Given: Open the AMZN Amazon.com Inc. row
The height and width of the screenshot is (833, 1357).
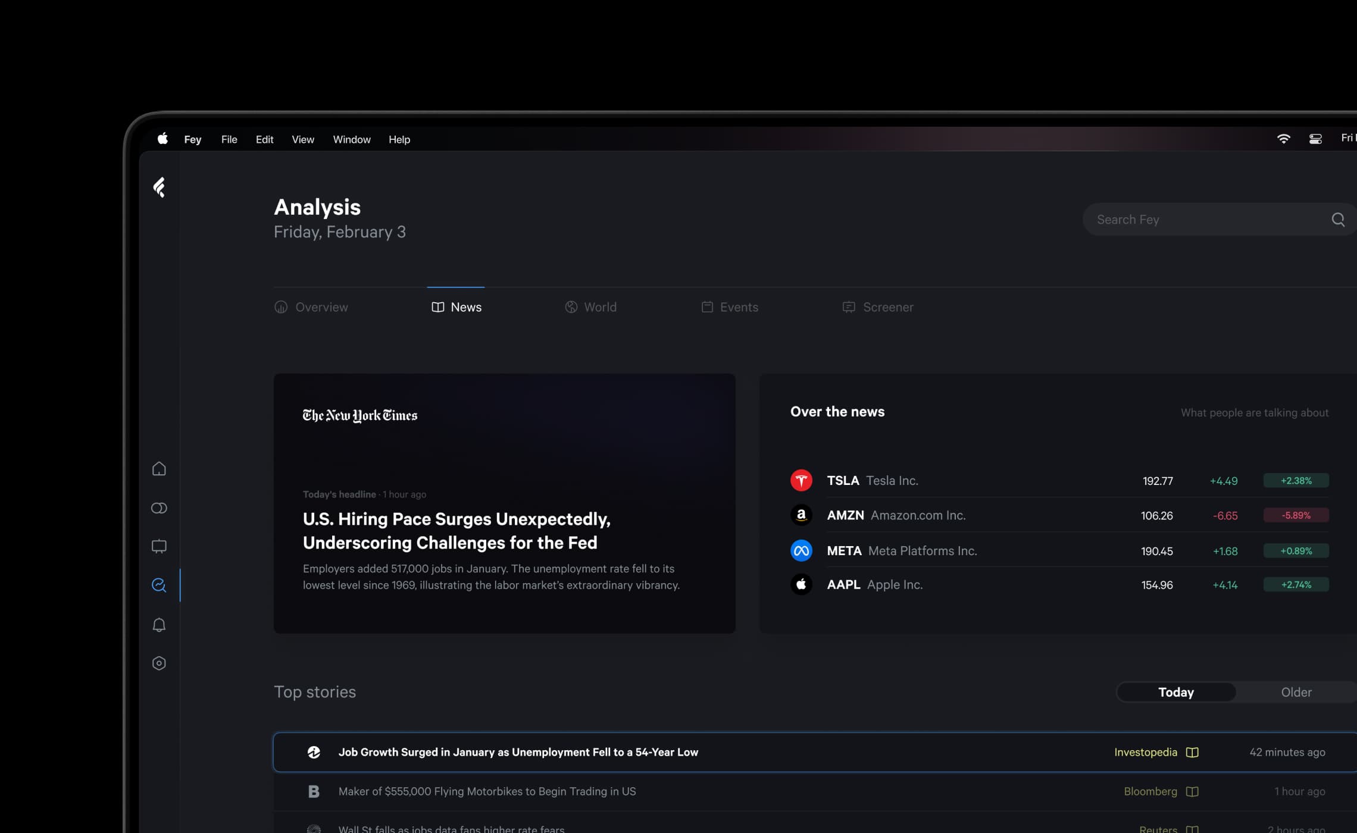Looking at the screenshot, I should 1059,515.
